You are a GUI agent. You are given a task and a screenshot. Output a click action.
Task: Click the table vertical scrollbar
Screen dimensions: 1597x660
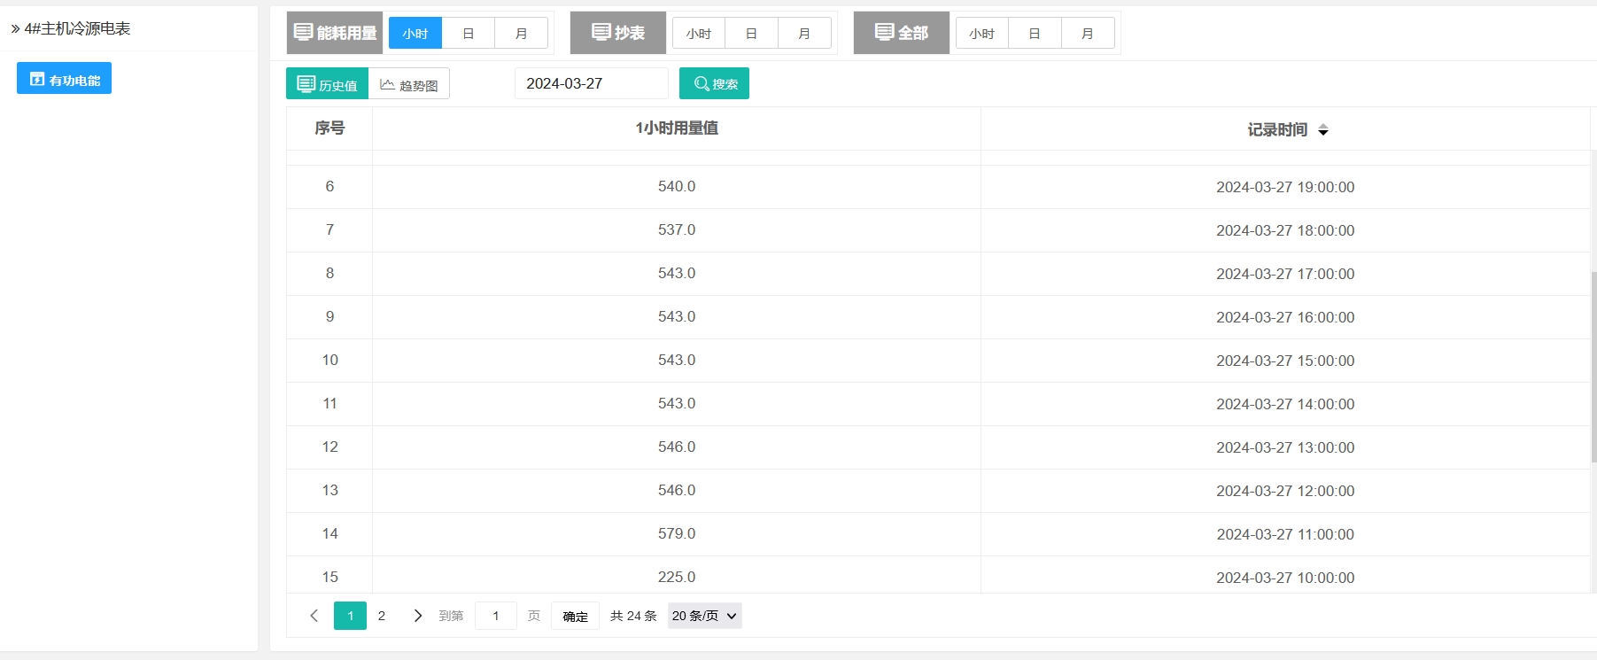1593,368
